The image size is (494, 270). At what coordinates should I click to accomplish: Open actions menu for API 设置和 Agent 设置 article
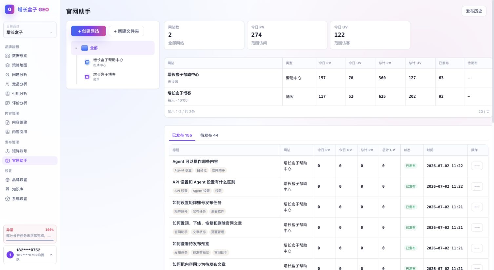tap(477, 186)
